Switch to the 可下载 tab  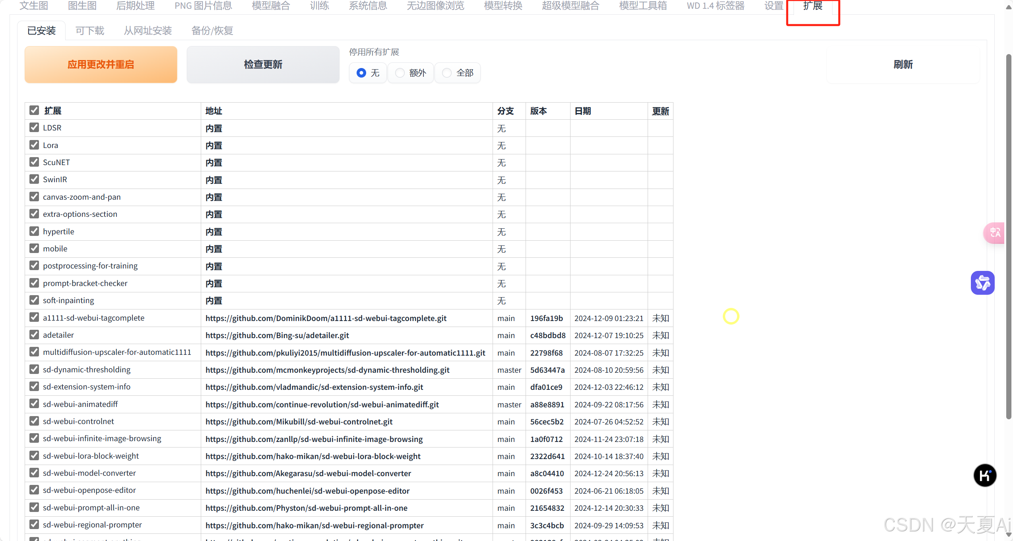click(x=90, y=31)
